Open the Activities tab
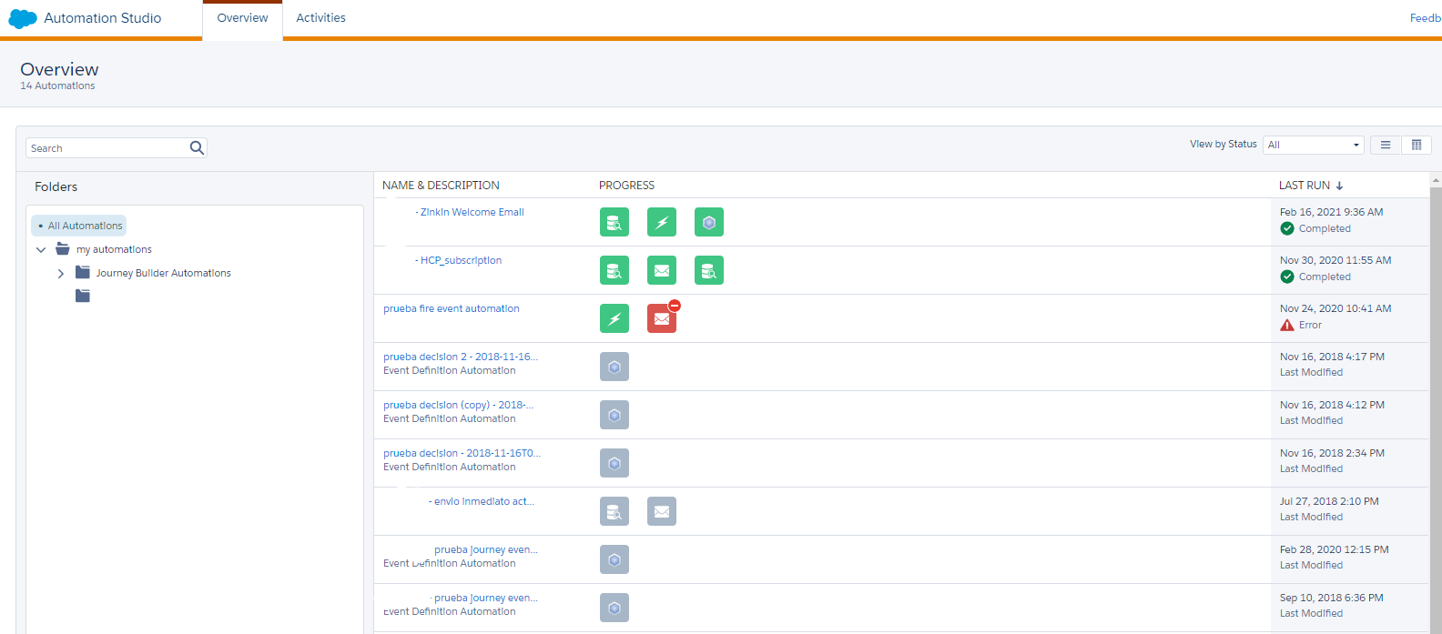This screenshot has height=634, width=1442. 320,18
